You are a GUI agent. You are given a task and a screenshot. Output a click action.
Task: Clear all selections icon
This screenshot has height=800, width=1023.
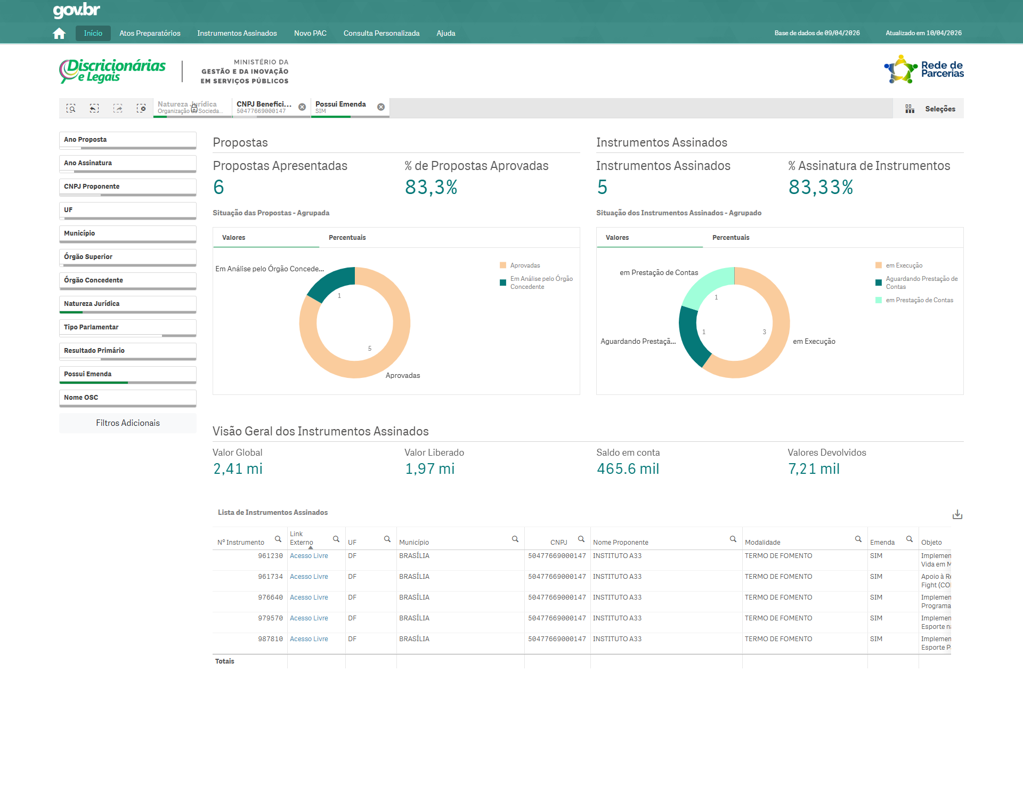click(141, 108)
